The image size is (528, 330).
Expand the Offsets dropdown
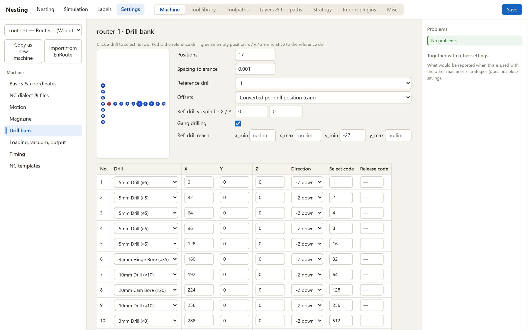tap(323, 97)
